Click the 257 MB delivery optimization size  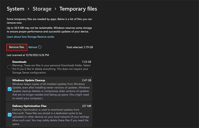[x=87, y=106]
